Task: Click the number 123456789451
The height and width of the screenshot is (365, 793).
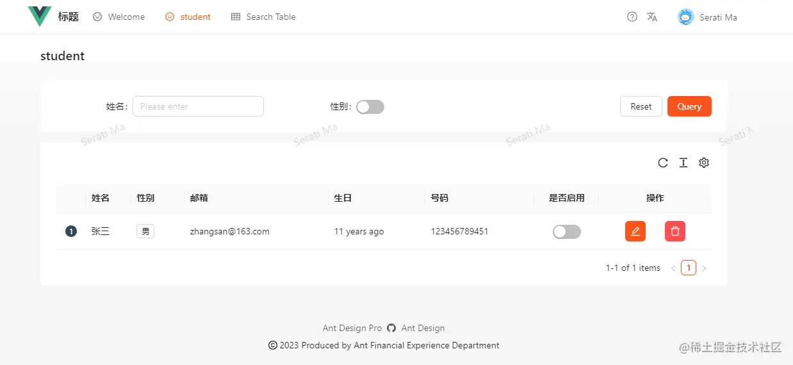Action: point(460,231)
